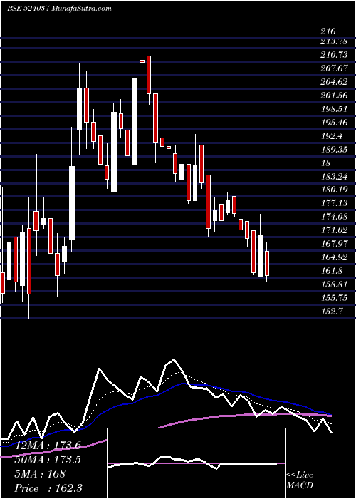The width and height of the screenshot is (356, 499).
Task: Click the Price : 162.3 readout
Action: 48,488
